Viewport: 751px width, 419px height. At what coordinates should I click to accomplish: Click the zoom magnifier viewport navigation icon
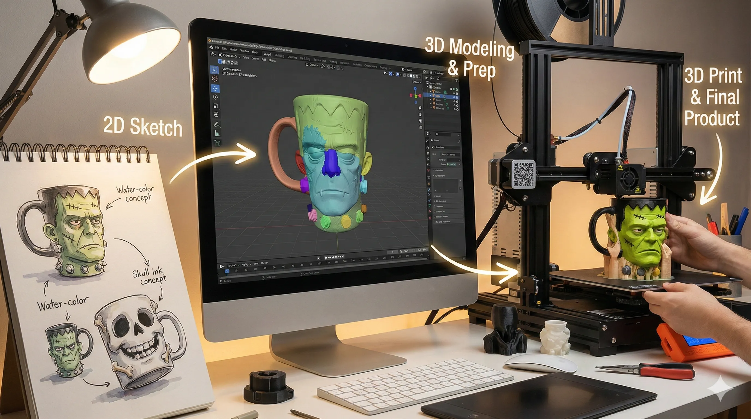420,108
